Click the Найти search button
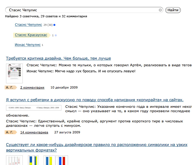Screen dimensions: 192x165 coord(173,10)
